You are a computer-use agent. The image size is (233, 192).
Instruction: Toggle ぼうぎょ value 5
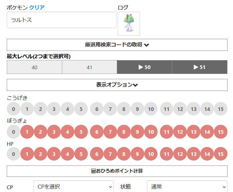pos(81,132)
